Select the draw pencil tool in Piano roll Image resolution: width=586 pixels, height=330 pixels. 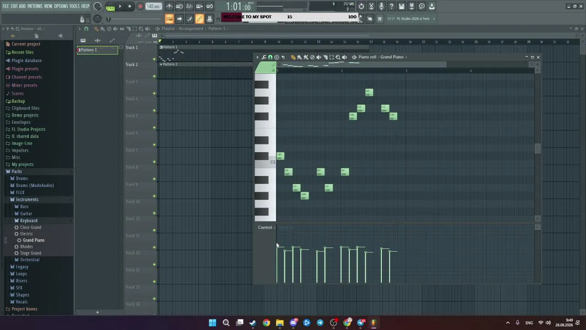click(x=293, y=57)
